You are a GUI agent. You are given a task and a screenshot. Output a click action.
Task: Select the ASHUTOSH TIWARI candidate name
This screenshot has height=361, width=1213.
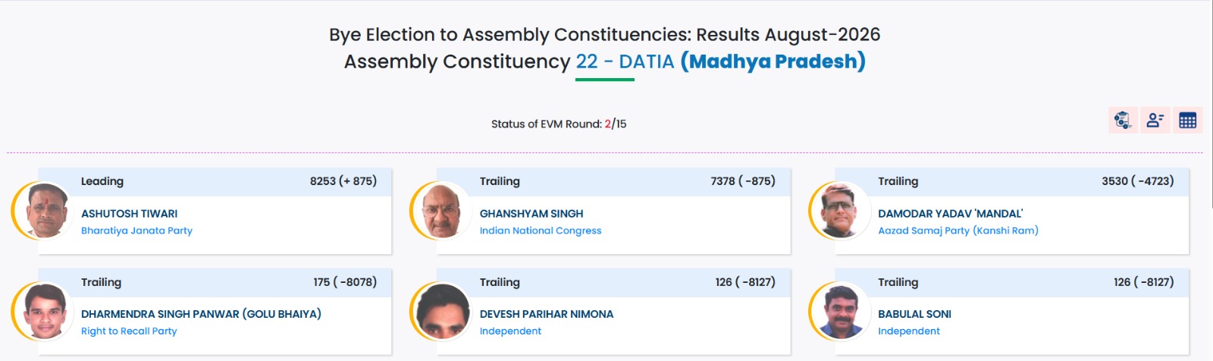coord(130,214)
